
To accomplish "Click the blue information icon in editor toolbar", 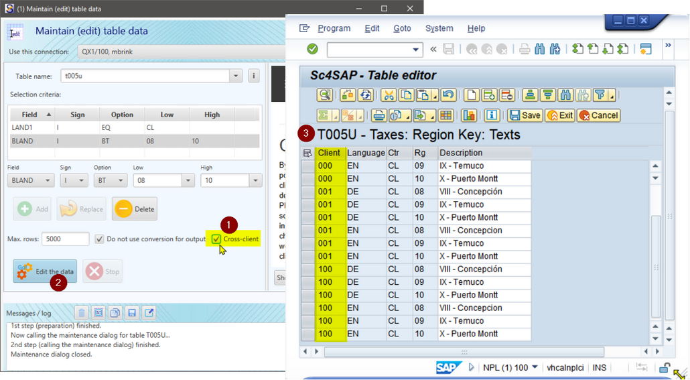I will coord(492,115).
